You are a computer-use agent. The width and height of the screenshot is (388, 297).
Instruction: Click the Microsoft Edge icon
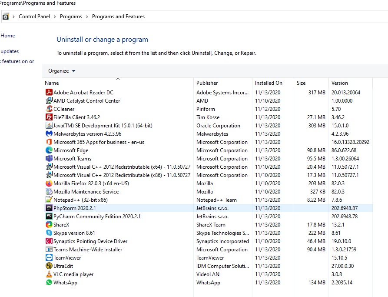(x=49, y=150)
